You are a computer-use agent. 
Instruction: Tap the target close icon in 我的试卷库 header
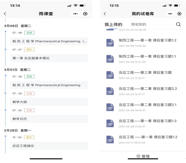coord(179,14)
